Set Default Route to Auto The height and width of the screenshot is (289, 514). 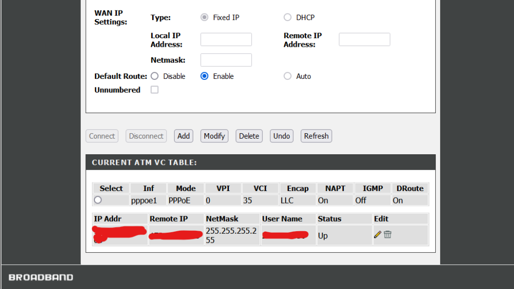(288, 76)
